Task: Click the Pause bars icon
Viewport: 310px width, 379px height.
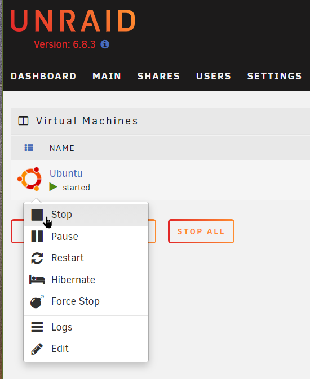Action: 37,236
